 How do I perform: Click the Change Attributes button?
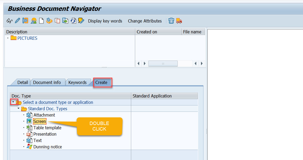click(x=145, y=21)
